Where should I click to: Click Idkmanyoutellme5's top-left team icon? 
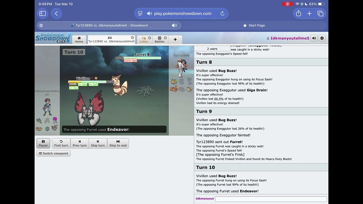(x=39, y=121)
